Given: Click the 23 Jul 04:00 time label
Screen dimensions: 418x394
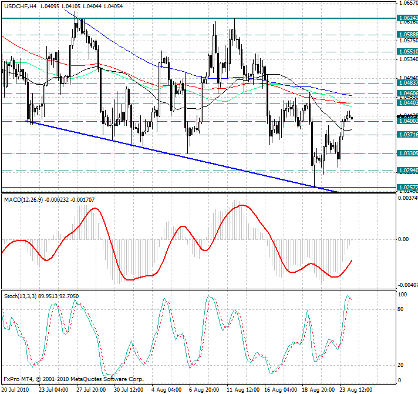Looking at the screenshot, I should (x=53, y=390).
